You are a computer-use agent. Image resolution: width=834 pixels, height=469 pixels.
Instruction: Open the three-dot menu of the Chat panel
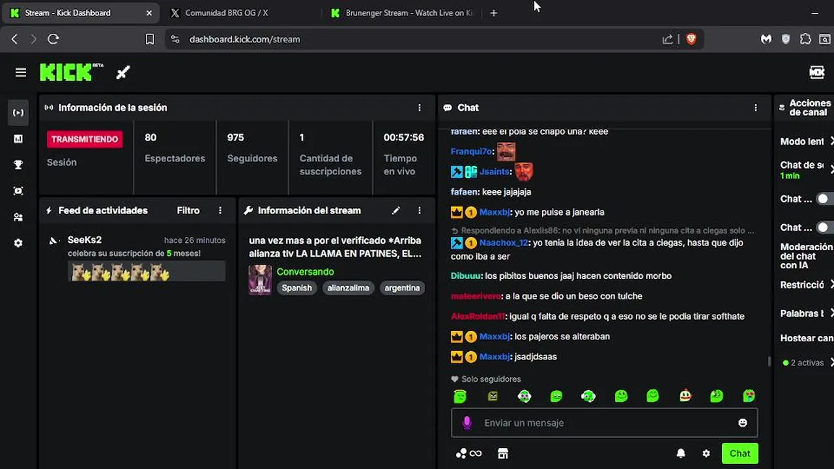click(756, 107)
